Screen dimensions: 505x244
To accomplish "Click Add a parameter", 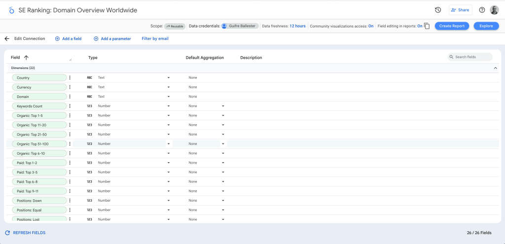I will click(x=112, y=38).
